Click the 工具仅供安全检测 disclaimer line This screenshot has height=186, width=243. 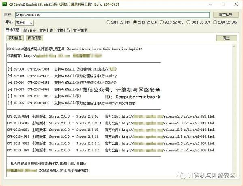click(47, 164)
